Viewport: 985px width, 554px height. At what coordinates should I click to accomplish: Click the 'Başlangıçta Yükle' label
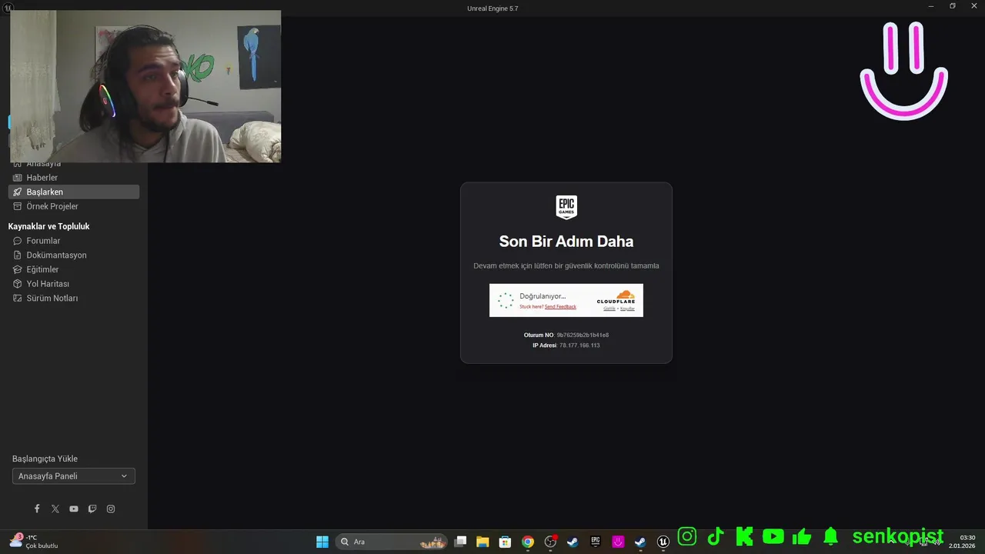(45, 459)
